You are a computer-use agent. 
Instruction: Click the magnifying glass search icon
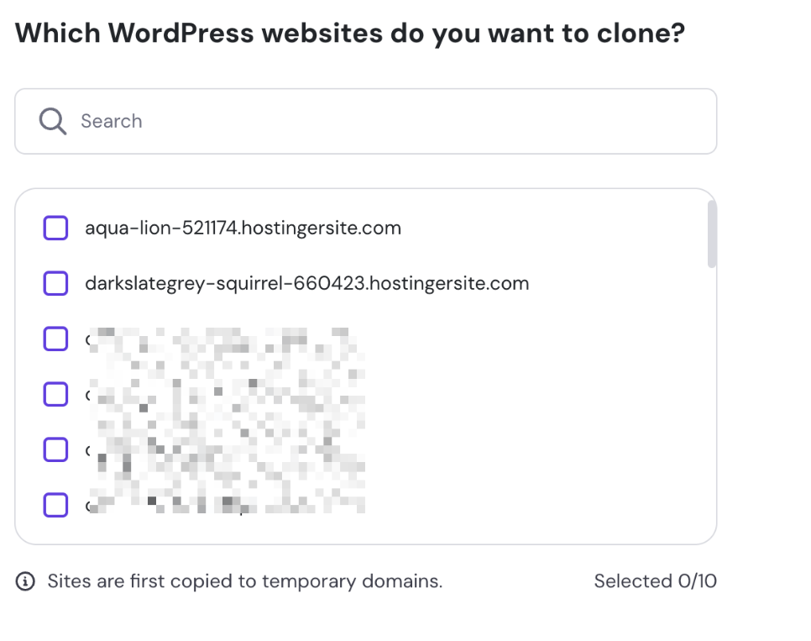tap(53, 122)
